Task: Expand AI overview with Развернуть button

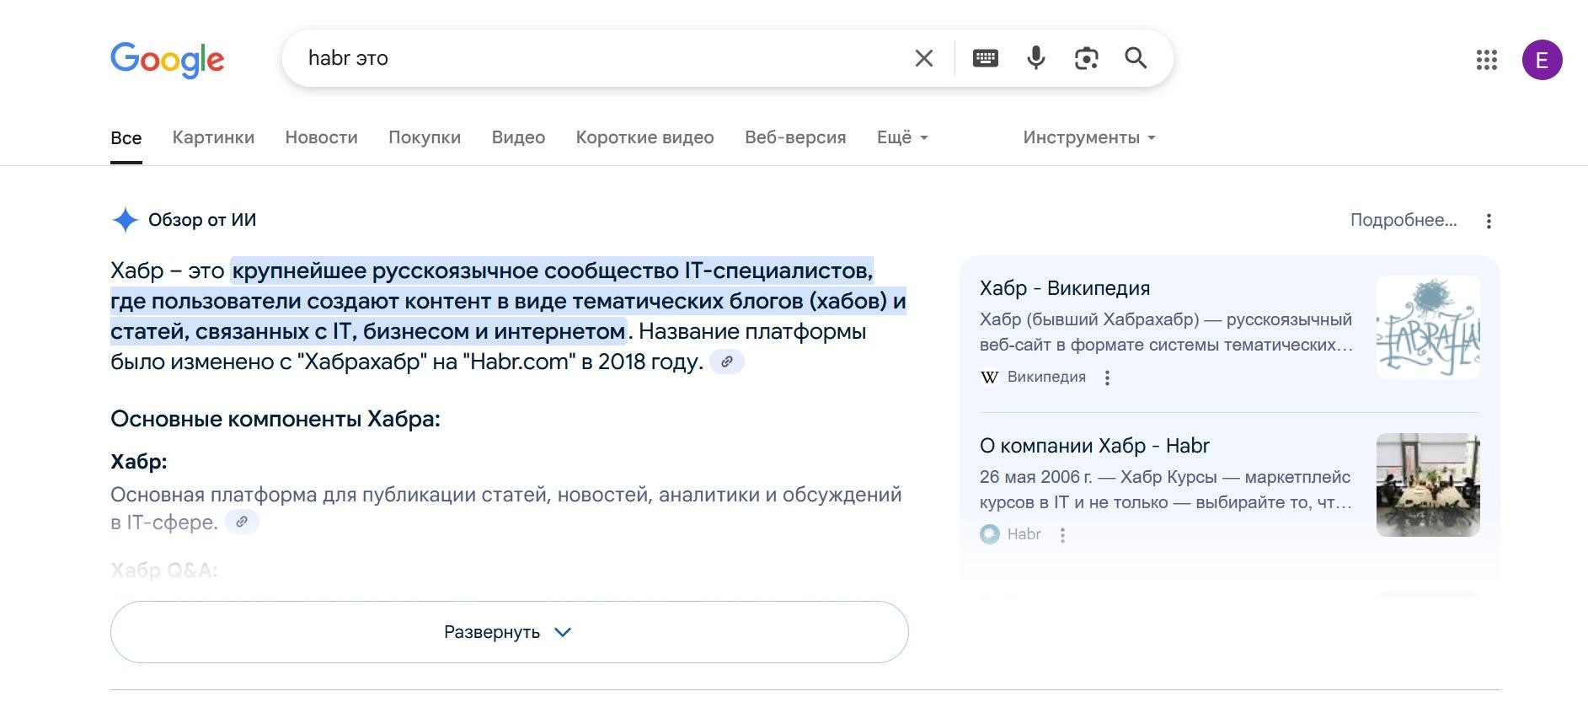Action: click(x=509, y=632)
